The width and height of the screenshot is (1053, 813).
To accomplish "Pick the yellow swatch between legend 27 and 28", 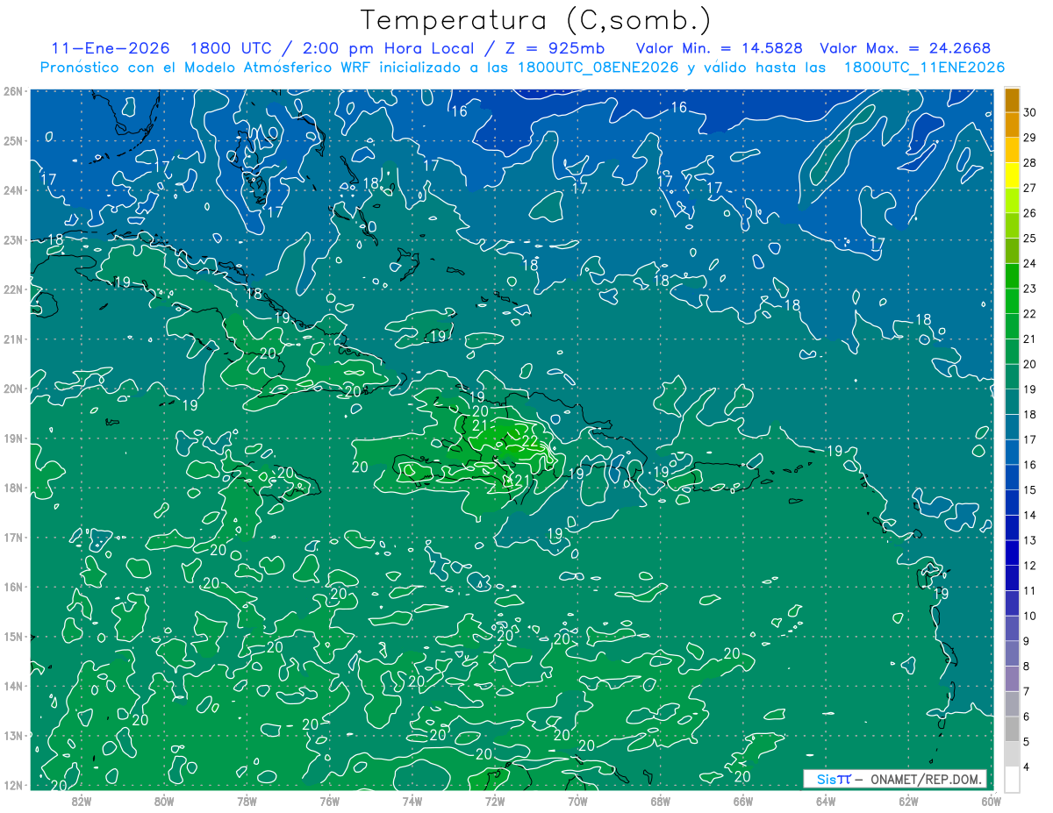I will (x=1013, y=175).
